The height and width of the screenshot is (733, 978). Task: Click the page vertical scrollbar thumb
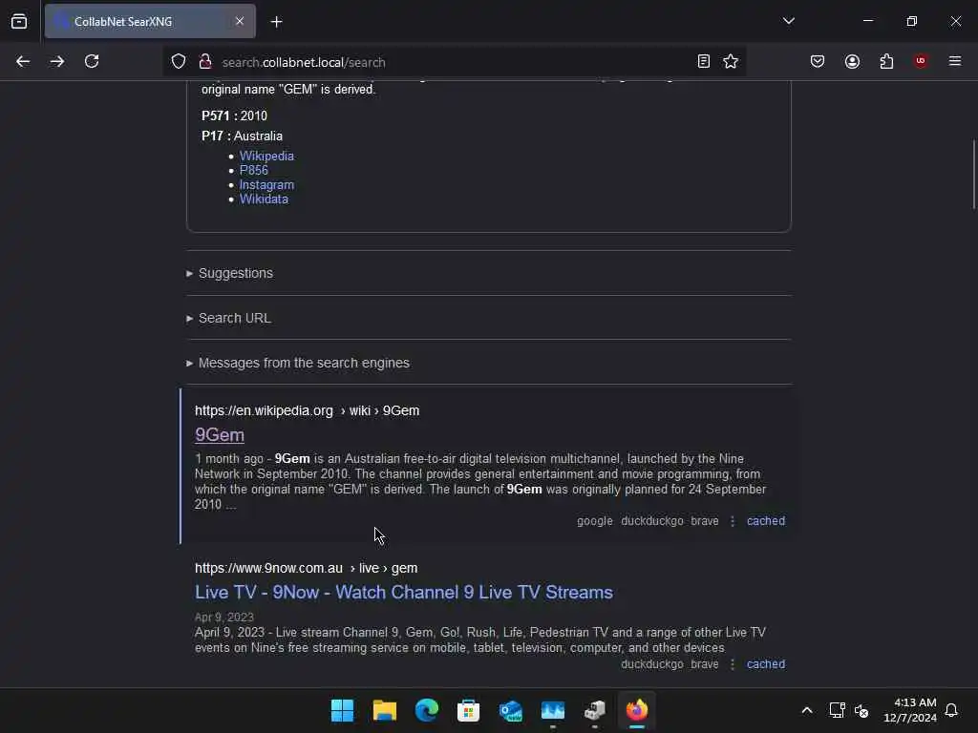tap(973, 176)
